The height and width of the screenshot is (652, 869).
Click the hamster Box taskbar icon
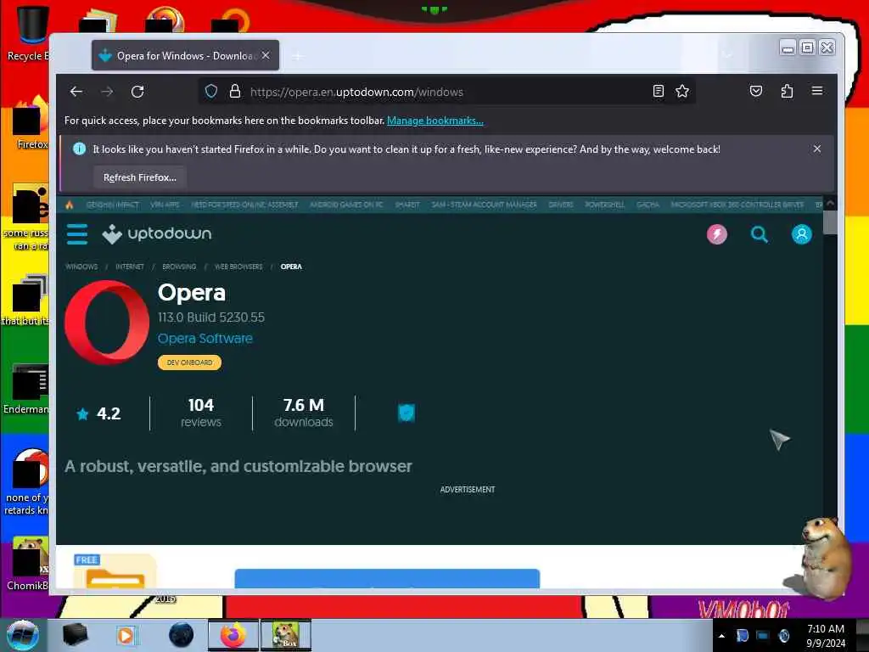(x=285, y=635)
